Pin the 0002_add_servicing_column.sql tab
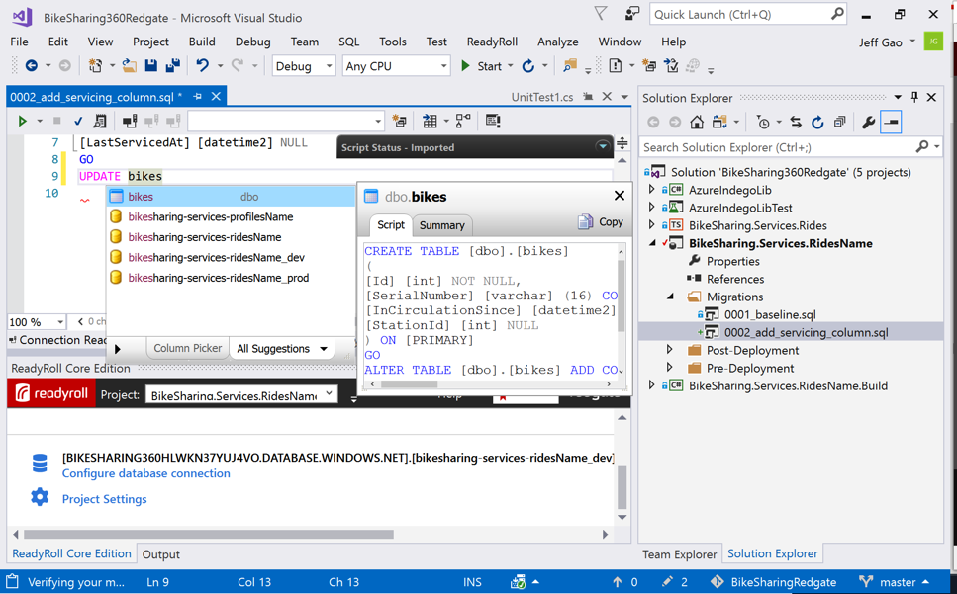957x594 pixels. (197, 96)
